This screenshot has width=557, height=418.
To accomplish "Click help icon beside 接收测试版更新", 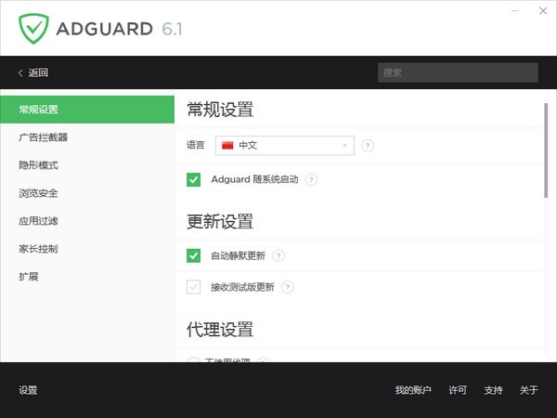I will click(x=288, y=287).
